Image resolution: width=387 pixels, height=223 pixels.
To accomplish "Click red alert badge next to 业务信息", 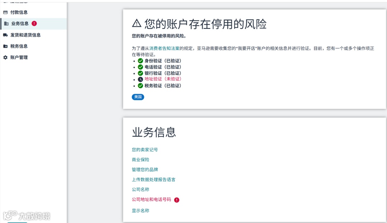I will [34, 23].
